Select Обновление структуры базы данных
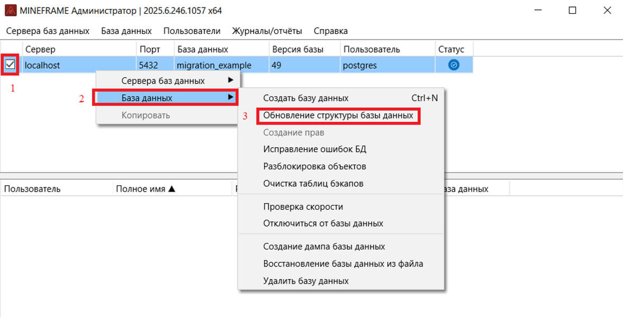This screenshot has width=623, height=323. 341,115
